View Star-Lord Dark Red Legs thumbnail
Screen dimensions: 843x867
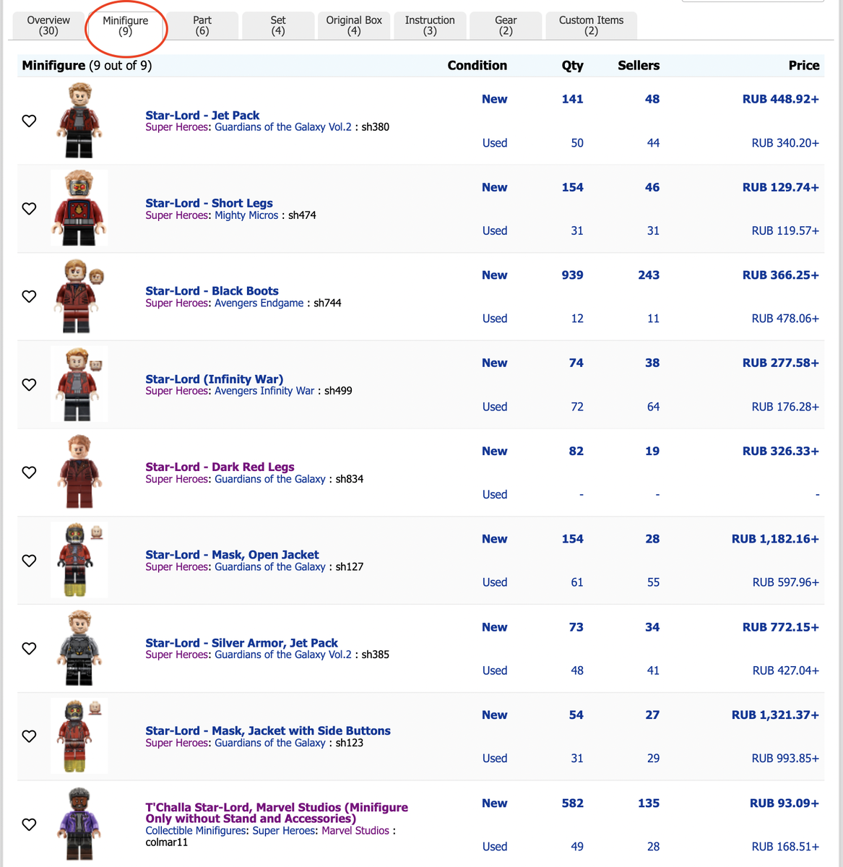[79, 473]
